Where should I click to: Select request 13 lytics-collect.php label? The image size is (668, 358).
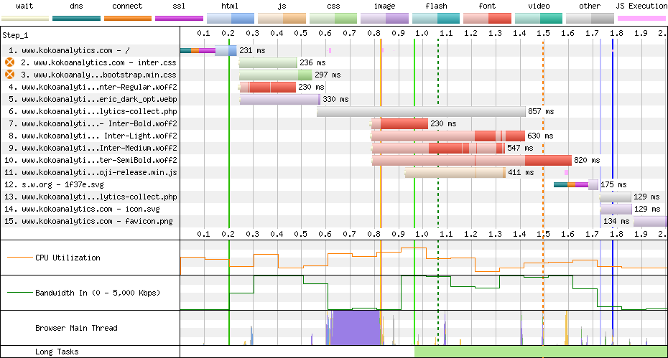click(x=91, y=197)
